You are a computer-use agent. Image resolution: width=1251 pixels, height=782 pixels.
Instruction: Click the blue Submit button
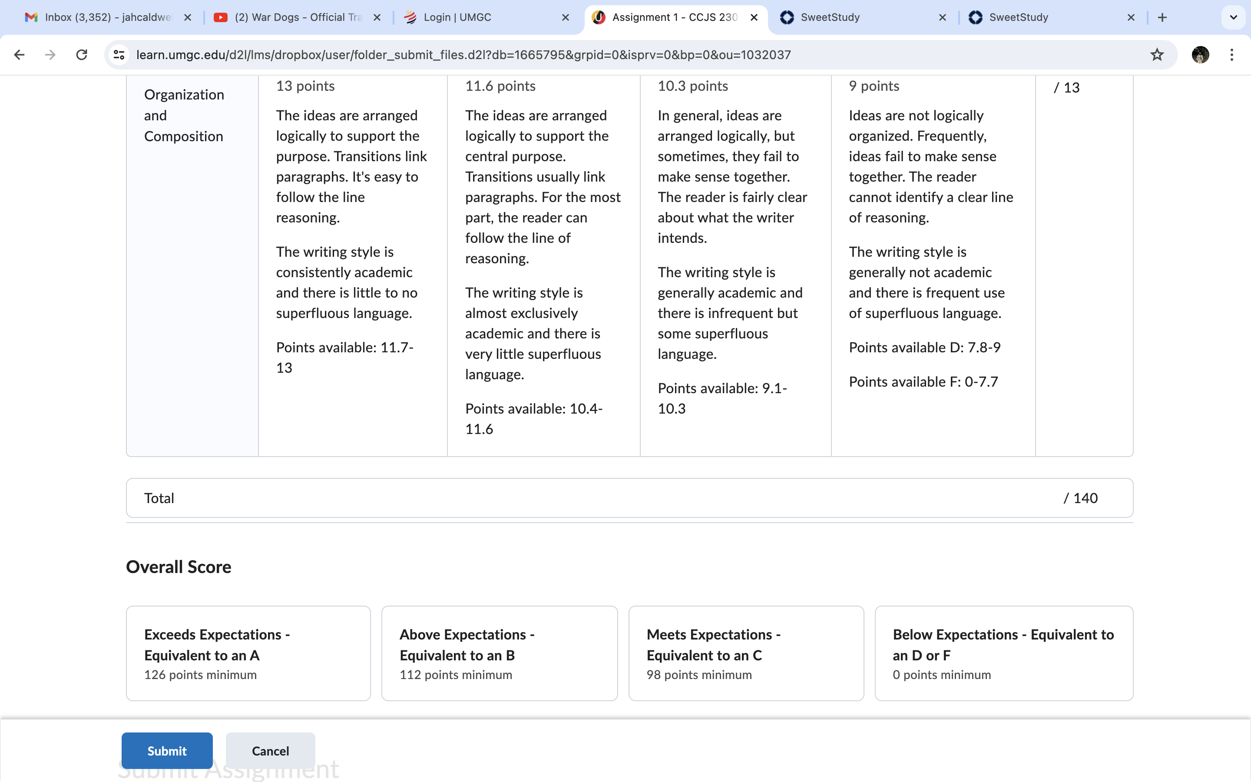[167, 750]
